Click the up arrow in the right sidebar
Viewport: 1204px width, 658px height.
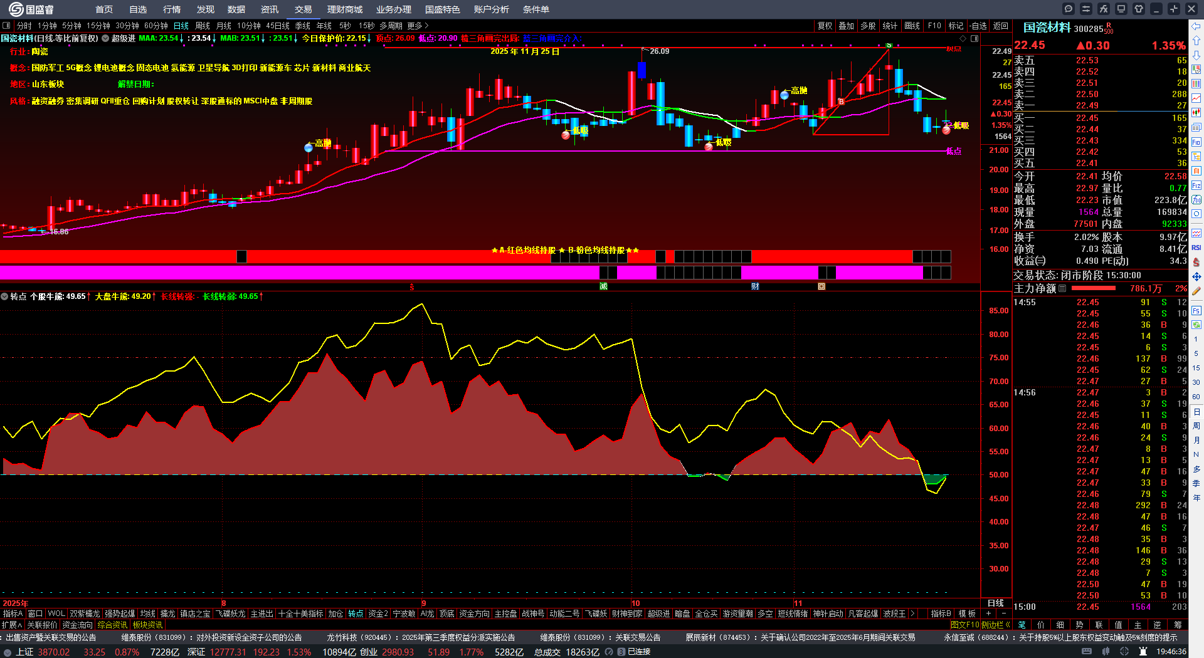click(x=1196, y=40)
